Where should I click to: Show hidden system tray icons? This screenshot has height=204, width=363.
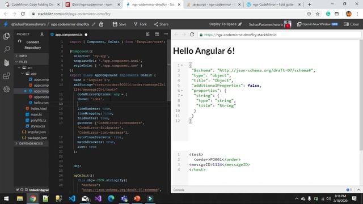[x=297, y=198]
